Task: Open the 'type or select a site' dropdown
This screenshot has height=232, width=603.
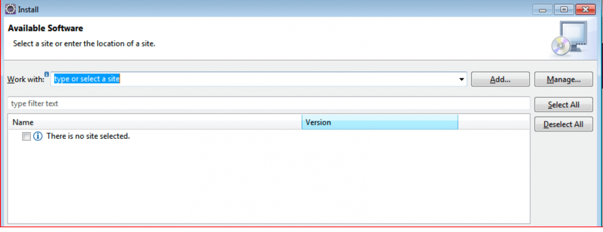Action: pos(461,79)
